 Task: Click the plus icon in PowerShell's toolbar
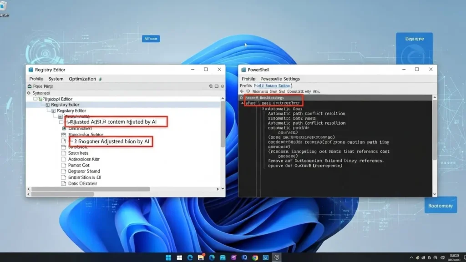(242, 91)
